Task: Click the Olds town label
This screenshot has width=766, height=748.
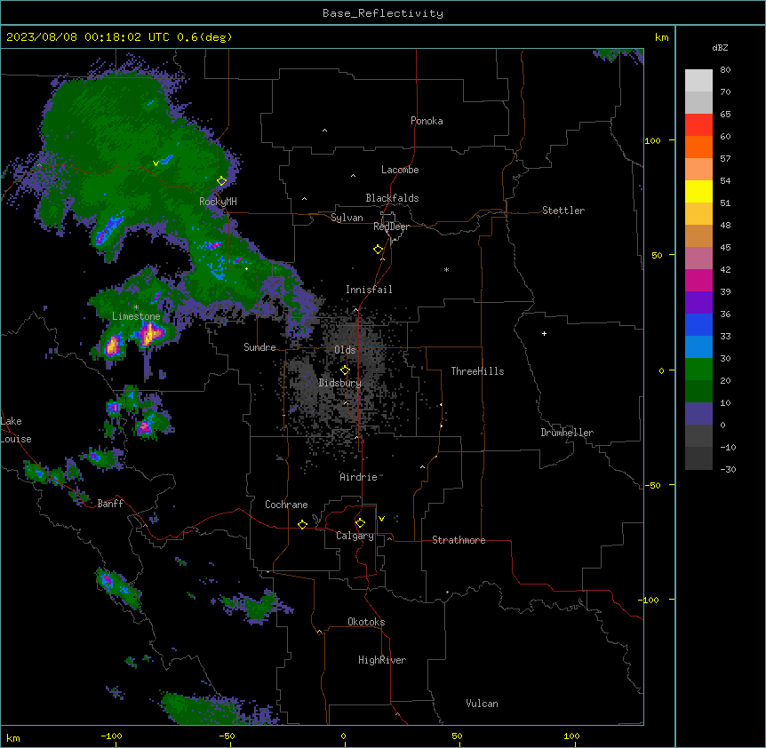Action: click(345, 350)
